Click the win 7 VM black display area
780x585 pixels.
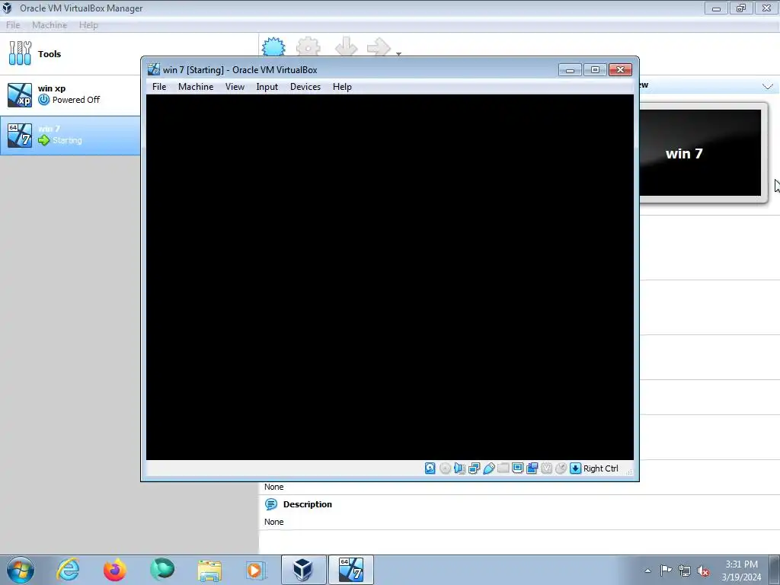coord(390,277)
